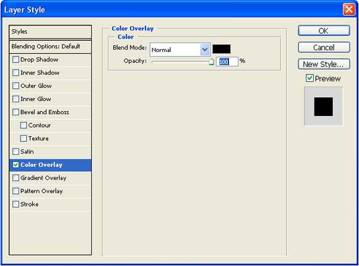The image size is (359, 266).
Task: Click the black overlay color swatch
Action: 222,49
